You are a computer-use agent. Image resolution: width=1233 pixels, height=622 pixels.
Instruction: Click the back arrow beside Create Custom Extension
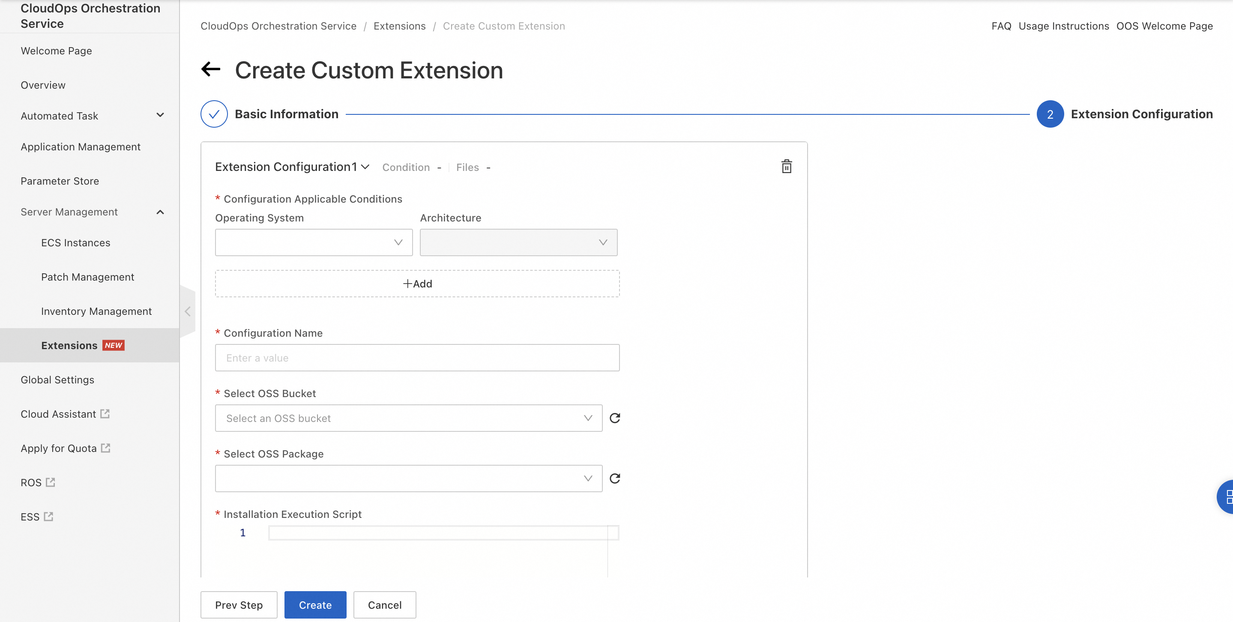[211, 69]
